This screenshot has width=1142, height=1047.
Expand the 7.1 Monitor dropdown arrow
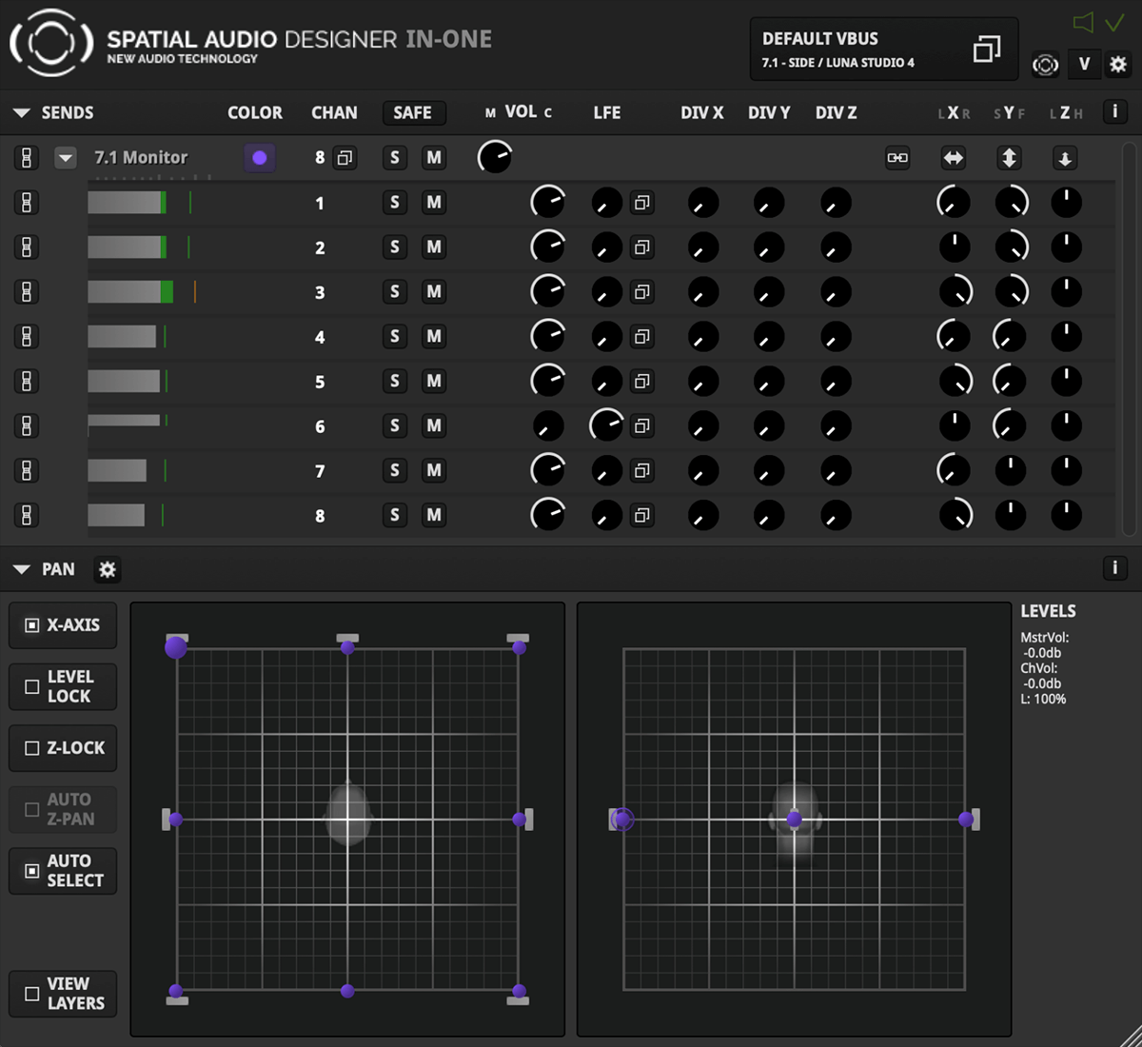(65, 158)
